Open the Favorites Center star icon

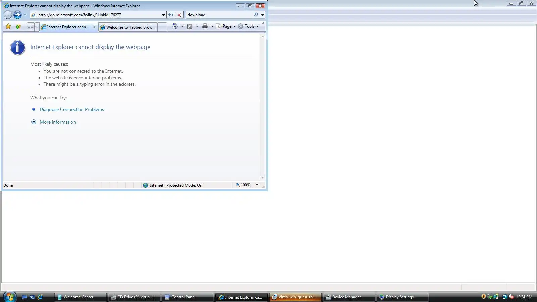click(8, 27)
